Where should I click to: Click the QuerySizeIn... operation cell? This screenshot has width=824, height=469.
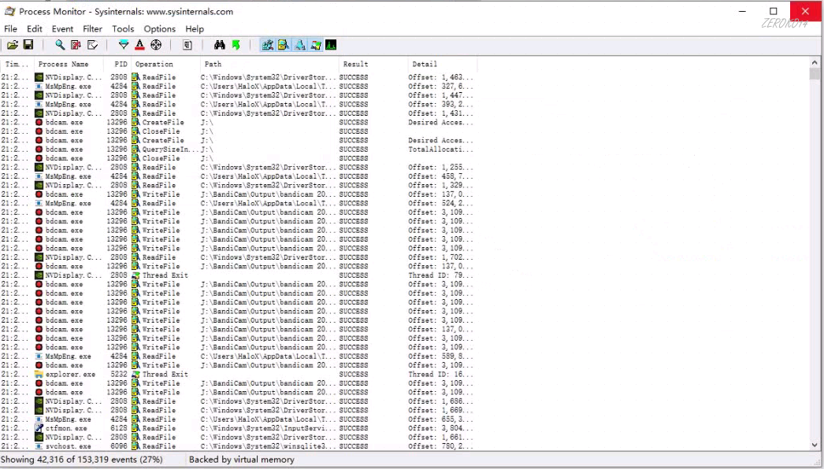click(170, 150)
